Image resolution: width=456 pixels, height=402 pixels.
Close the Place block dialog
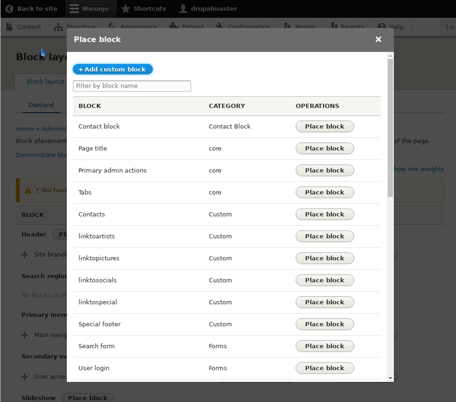pos(378,40)
